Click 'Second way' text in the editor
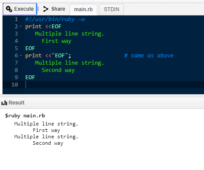 point(58,70)
